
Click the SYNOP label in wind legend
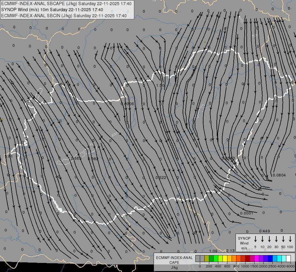pyautogui.click(x=244, y=238)
